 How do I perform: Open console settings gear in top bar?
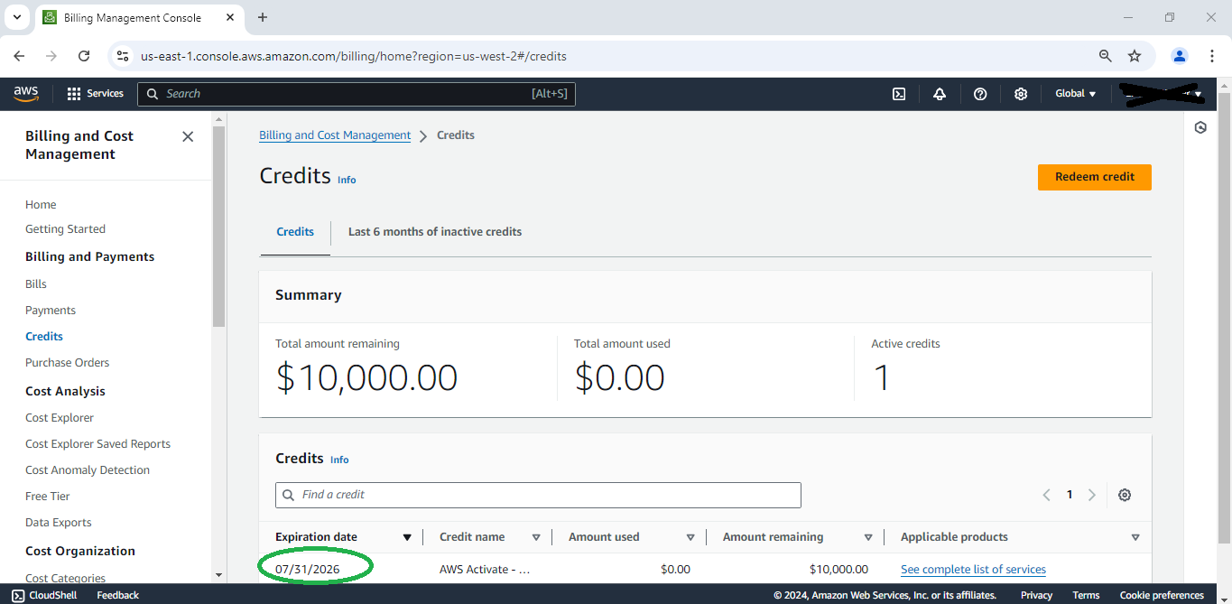click(x=1021, y=94)
